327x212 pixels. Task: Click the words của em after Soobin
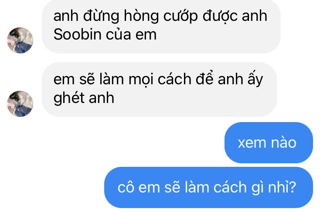(131, 34)
